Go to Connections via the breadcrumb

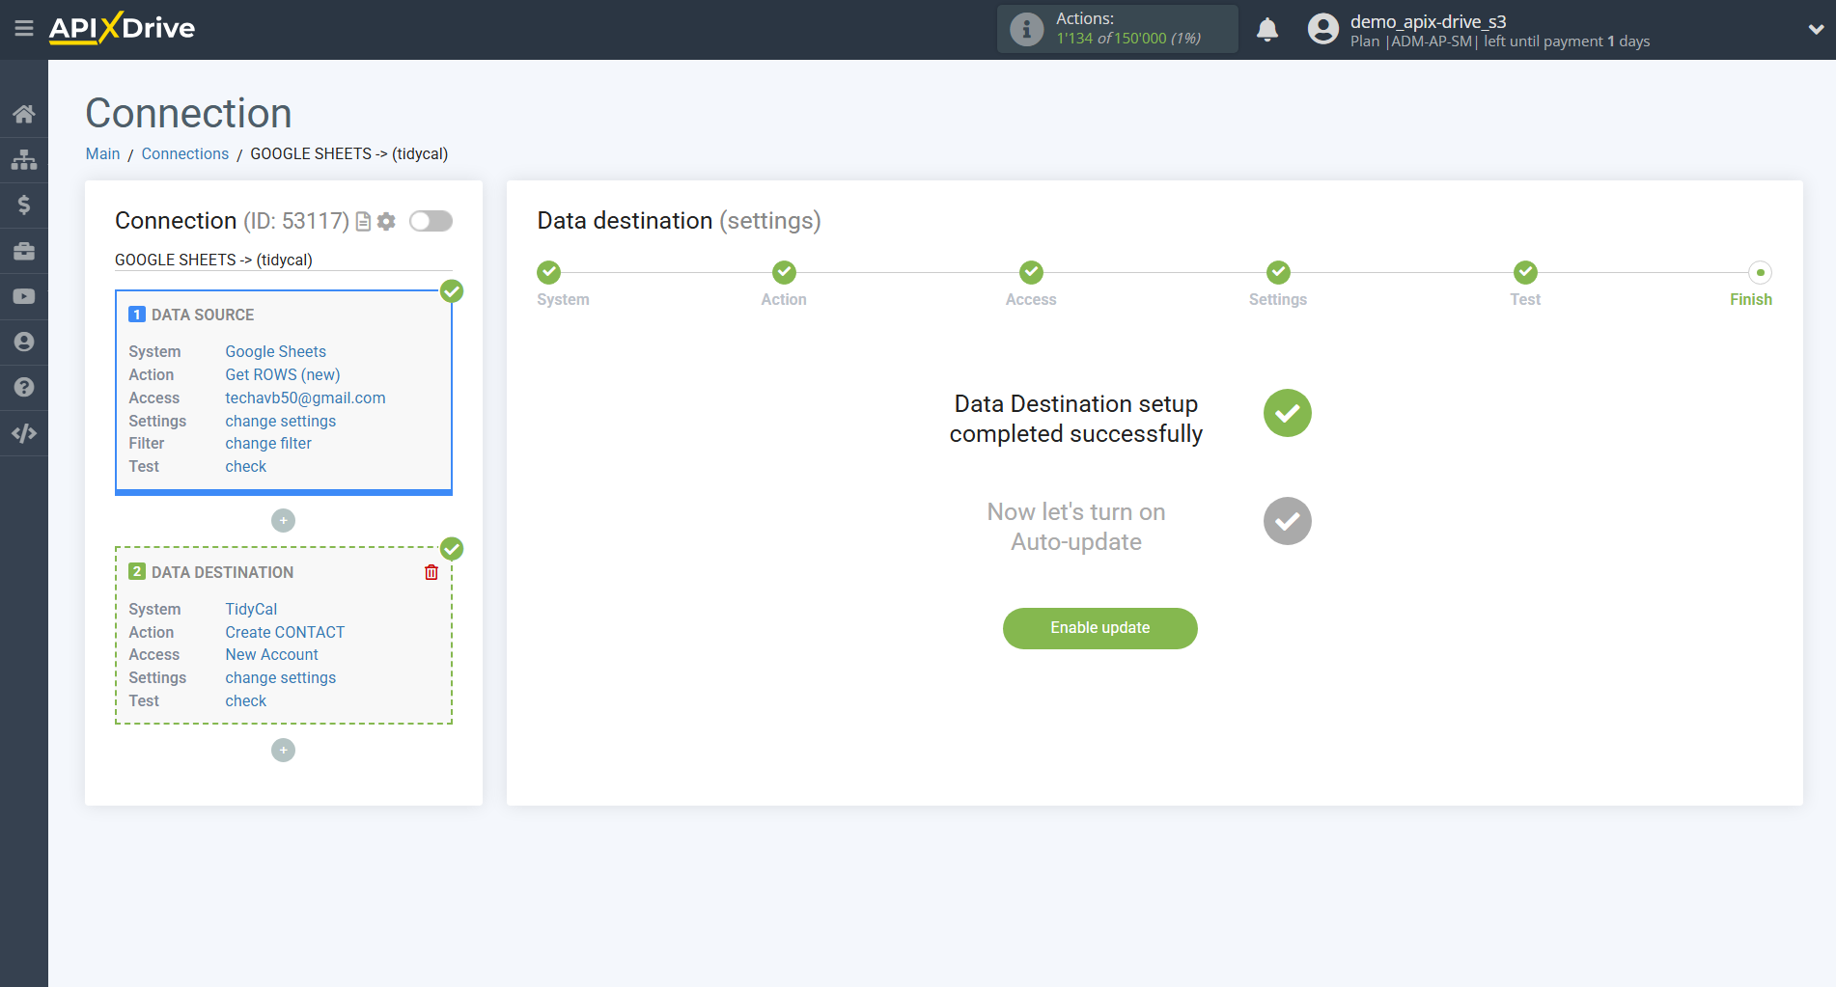[184, 153]
